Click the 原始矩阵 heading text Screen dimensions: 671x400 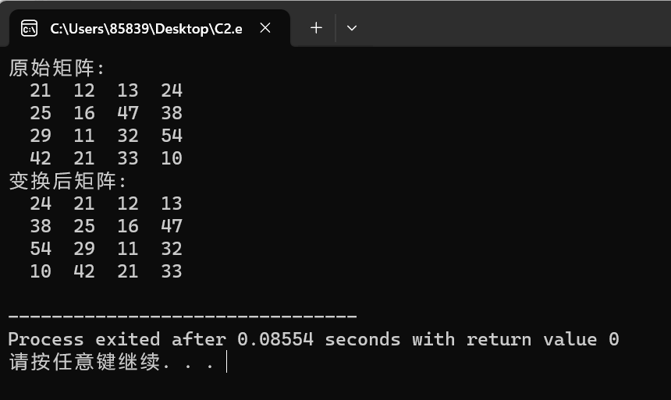56,68
